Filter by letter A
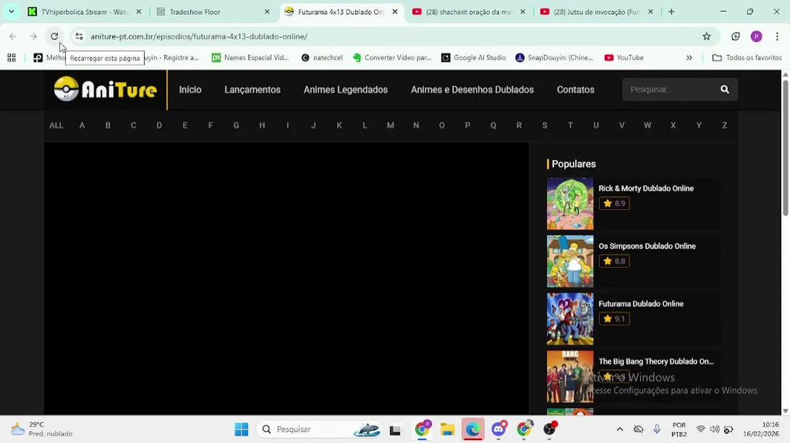This screenshot has height=443, width=790. [82, 126]
